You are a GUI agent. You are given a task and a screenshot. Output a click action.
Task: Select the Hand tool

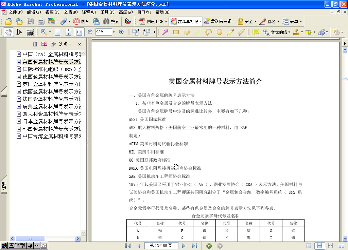8,32
